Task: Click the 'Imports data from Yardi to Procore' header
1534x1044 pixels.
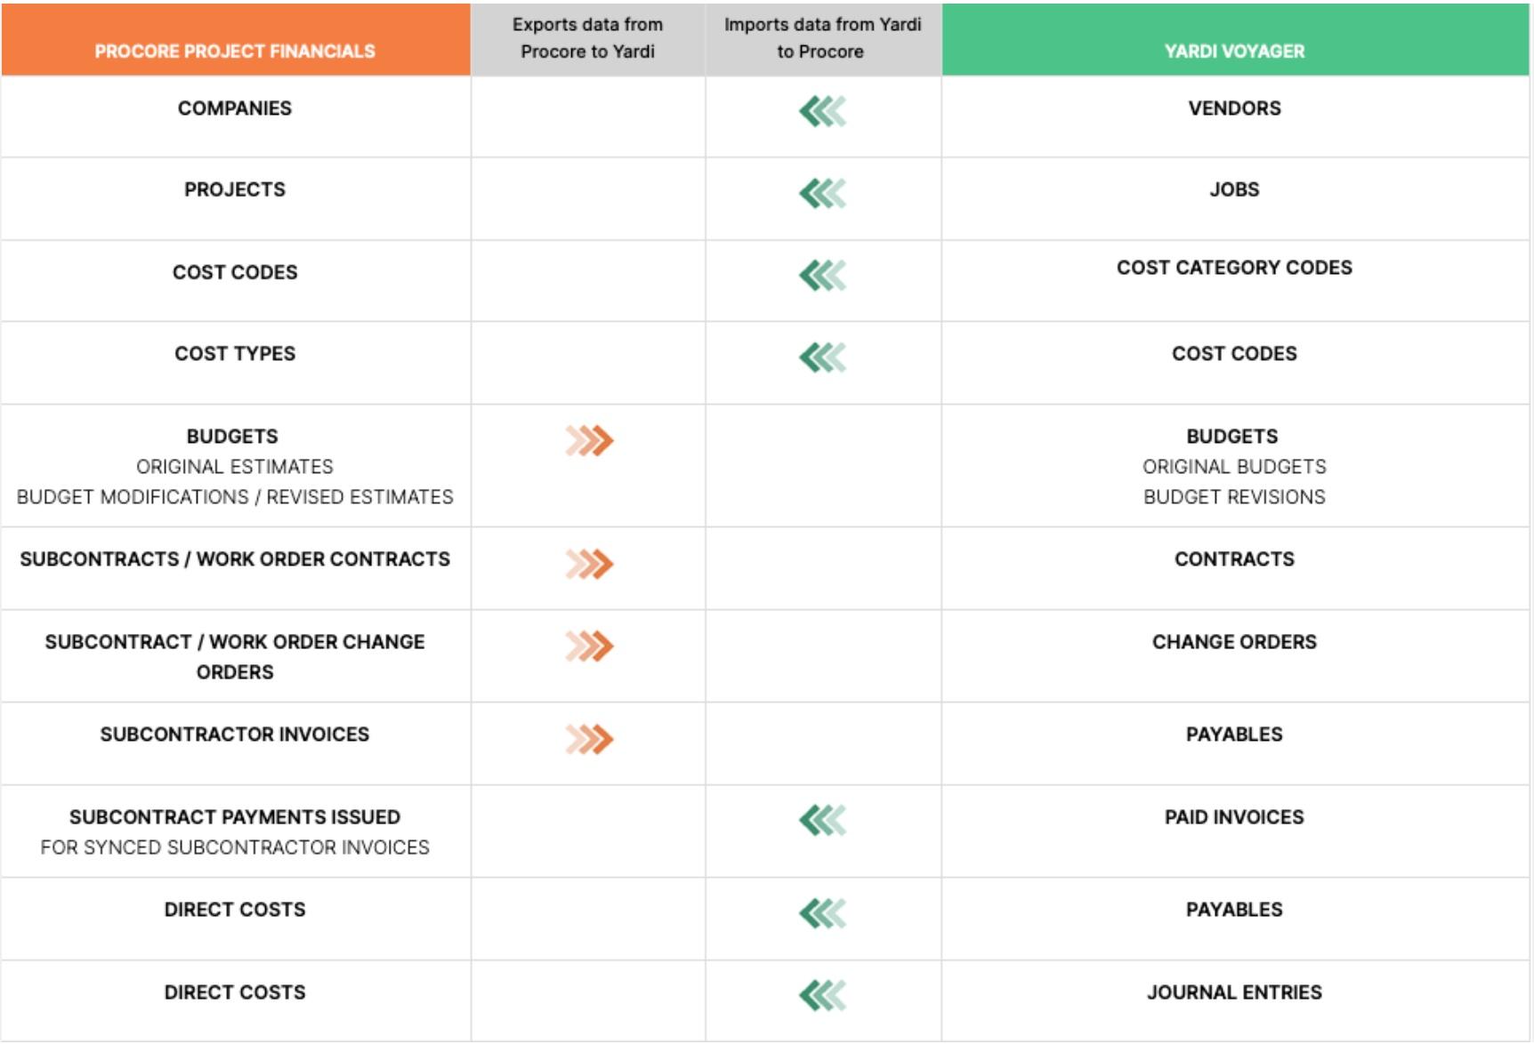Action: [823, 38]
